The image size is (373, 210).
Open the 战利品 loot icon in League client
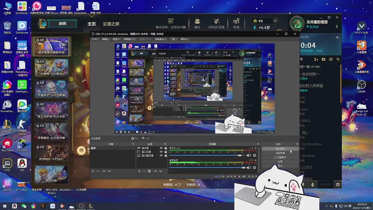pyautogui.click(x=216, y=21)
